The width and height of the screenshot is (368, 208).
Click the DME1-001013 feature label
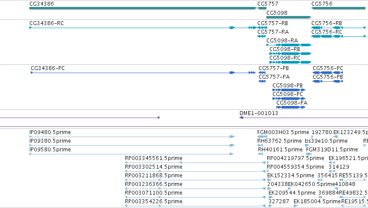[259, 113]
